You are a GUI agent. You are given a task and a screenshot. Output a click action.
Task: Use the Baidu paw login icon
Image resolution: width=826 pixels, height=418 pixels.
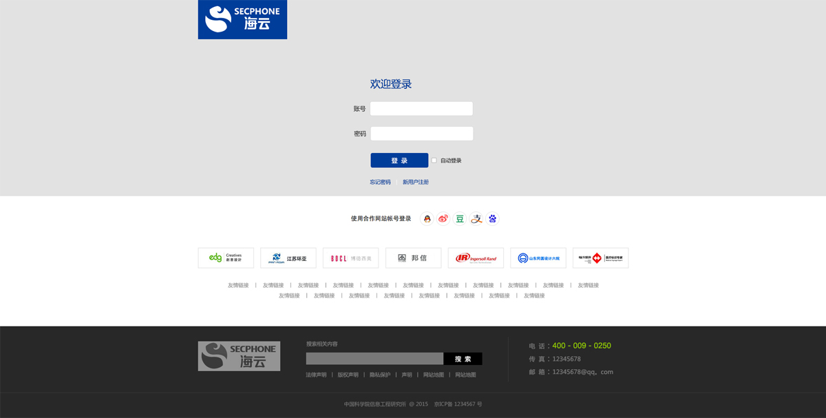[492, 219]
